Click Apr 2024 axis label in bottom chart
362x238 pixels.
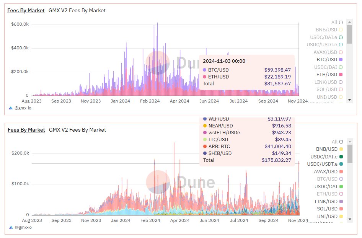click(180, 220)
